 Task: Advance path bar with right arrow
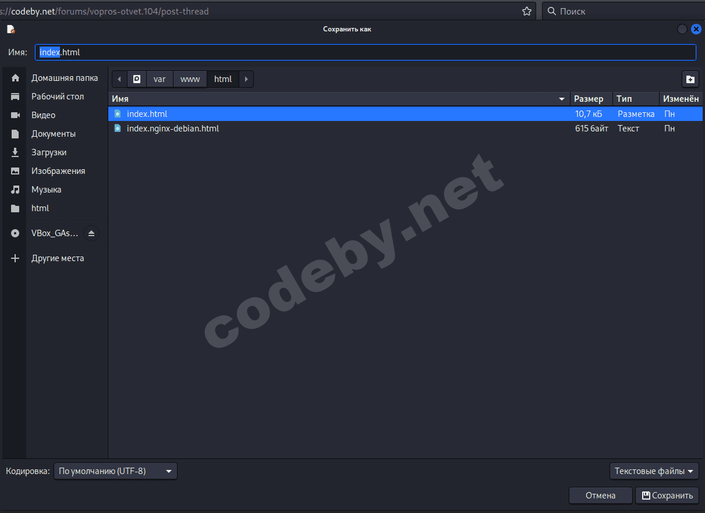(246, 79)
